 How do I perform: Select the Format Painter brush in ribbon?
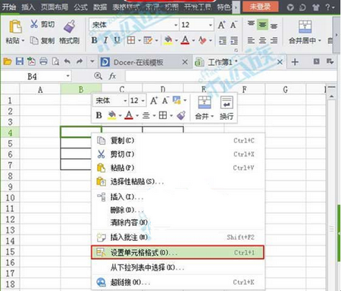69,27
